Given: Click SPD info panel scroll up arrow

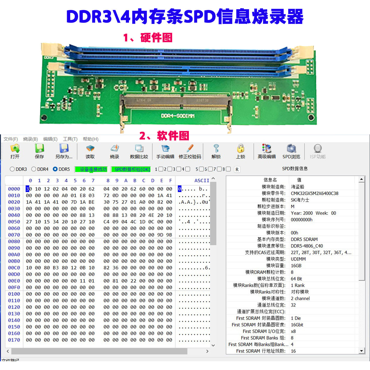Looking at the screenshot, I should coord(362,179).
